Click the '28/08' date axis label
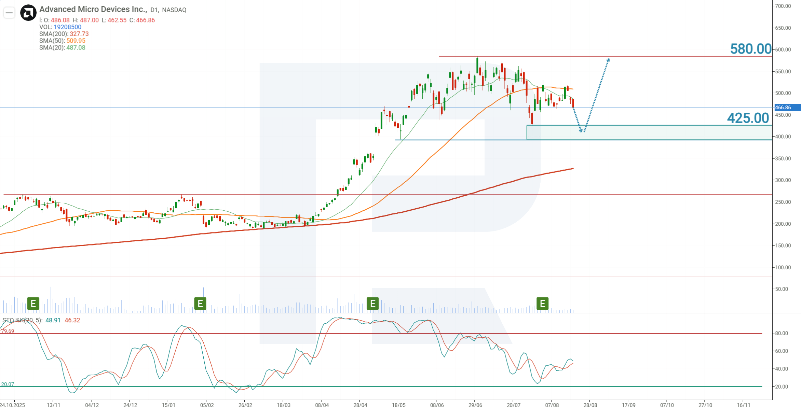This screenshot has height=408, width=801. (590, 405)
